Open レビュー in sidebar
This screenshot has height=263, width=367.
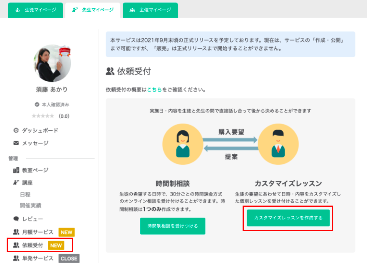click(32, 219)
